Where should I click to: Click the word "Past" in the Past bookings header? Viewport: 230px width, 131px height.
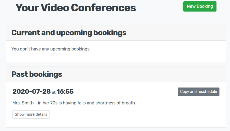(19, 74)
